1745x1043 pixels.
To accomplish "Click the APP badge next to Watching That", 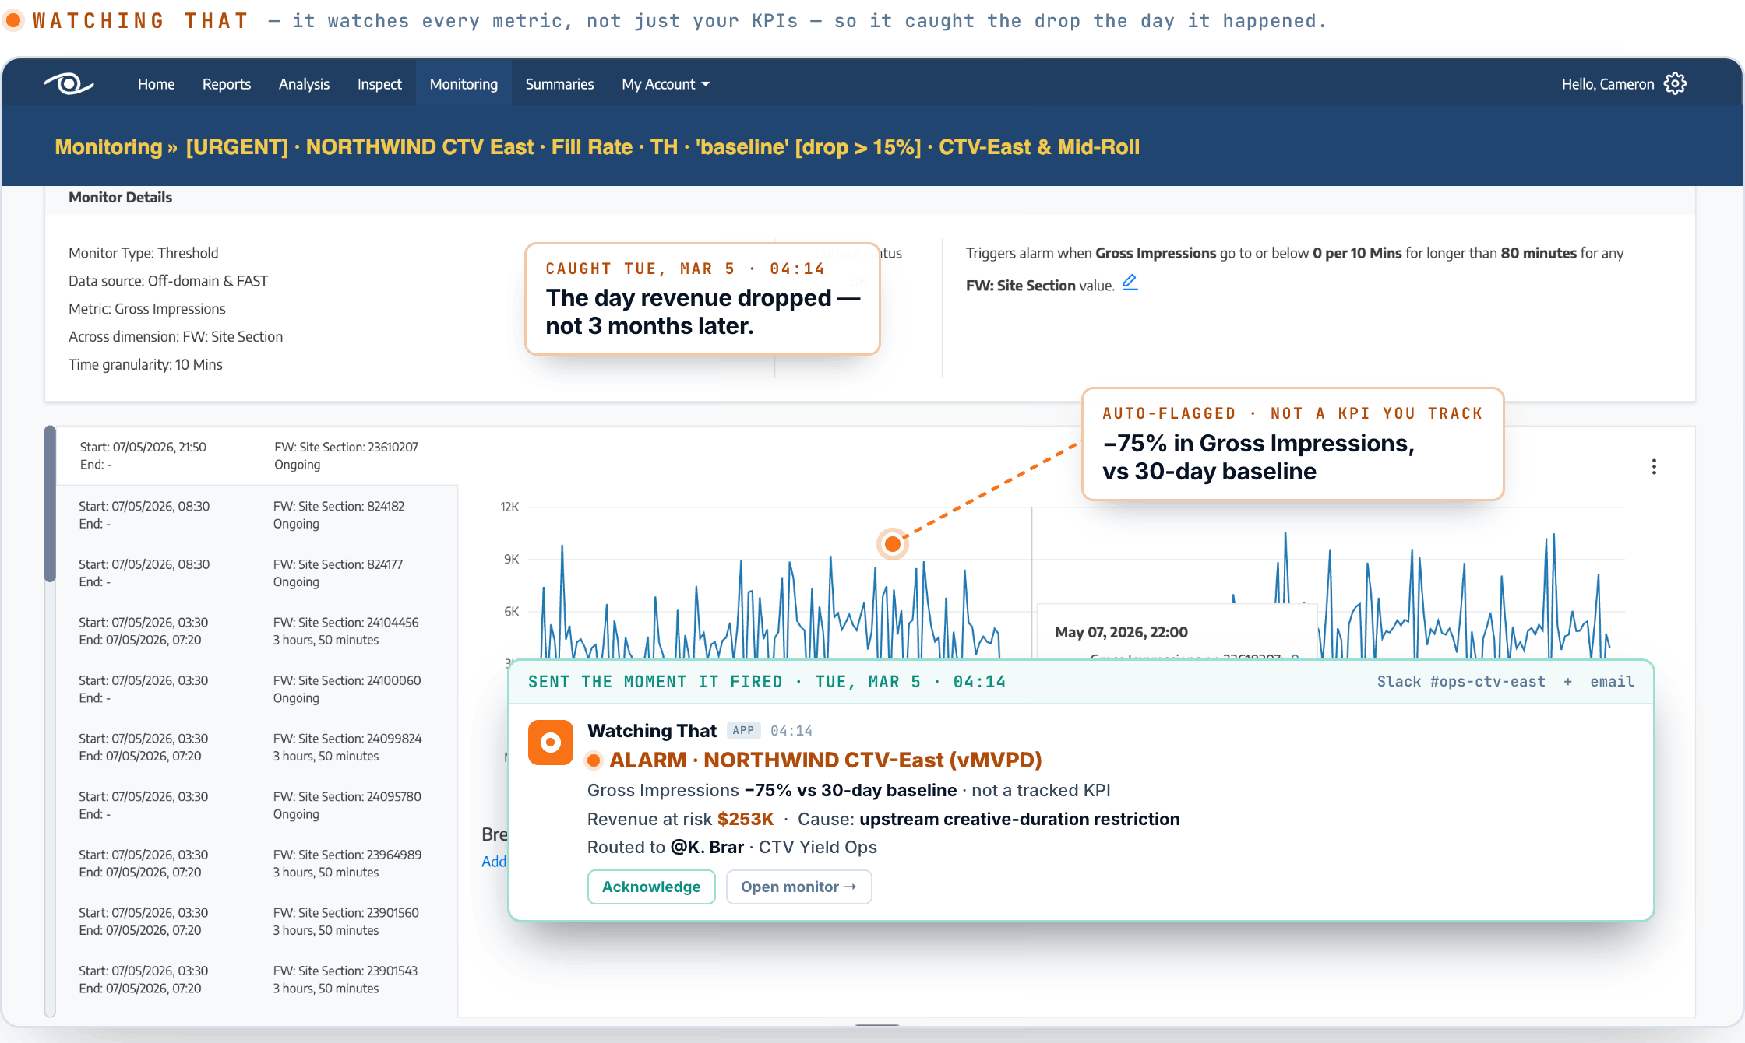I will click(743, 730).
